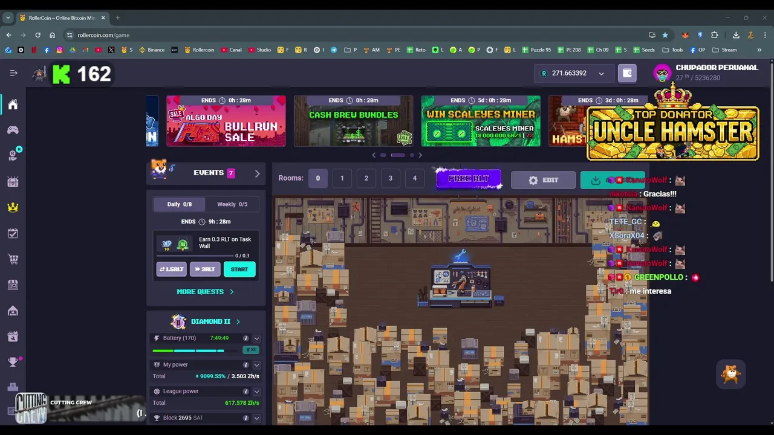The height and width of the screenshot is (435, 774).
Task: Open the Instagram bookmark icon
Action: click(x=59, y=50)
